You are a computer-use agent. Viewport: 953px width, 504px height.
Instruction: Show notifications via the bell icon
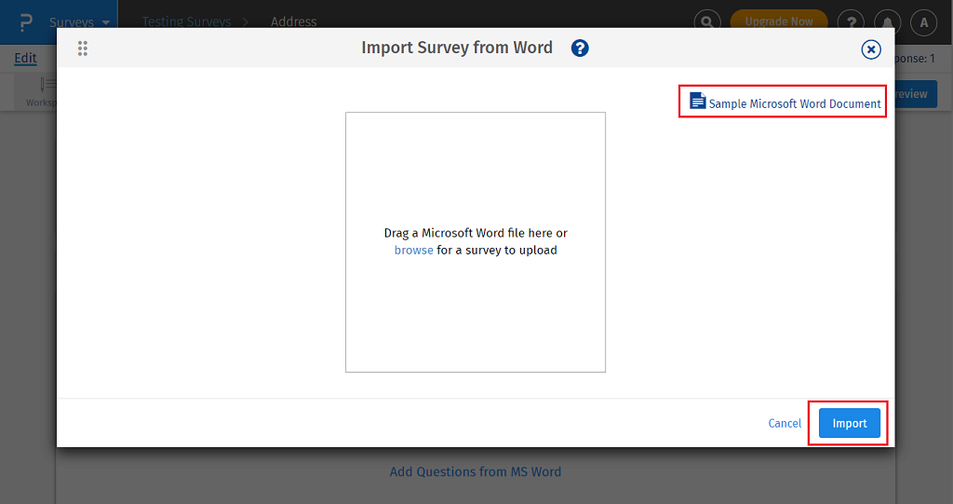(x=886, y=21)
